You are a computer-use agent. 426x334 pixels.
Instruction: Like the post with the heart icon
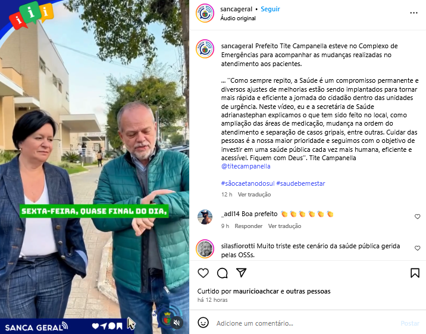pyautogui.click(x=203, y=273)
